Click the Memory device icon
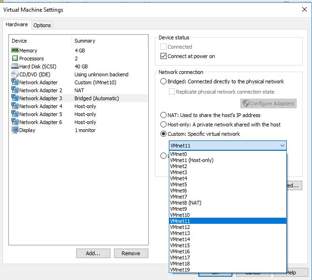312x280 pixels. pos(15,50)
